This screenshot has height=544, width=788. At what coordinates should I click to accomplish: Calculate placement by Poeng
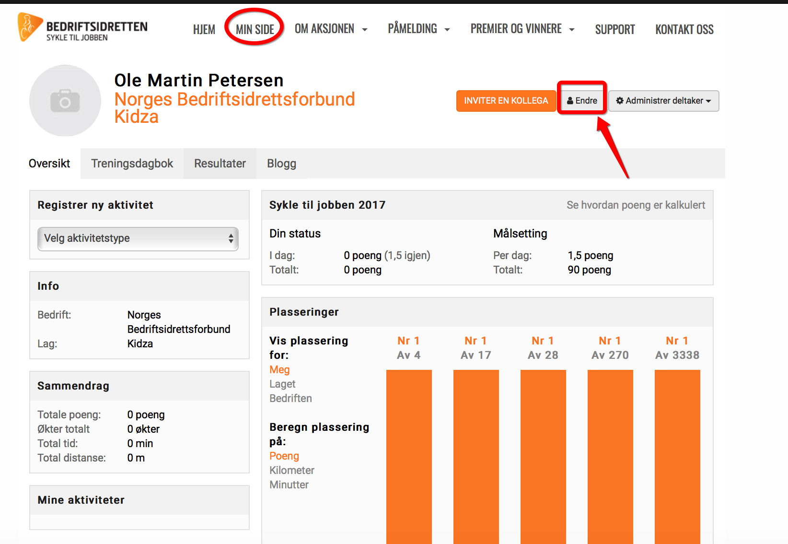pos(284,456)
